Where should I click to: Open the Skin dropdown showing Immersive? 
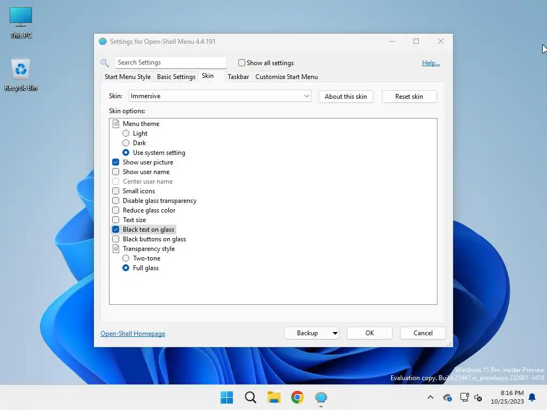[220, 96]
